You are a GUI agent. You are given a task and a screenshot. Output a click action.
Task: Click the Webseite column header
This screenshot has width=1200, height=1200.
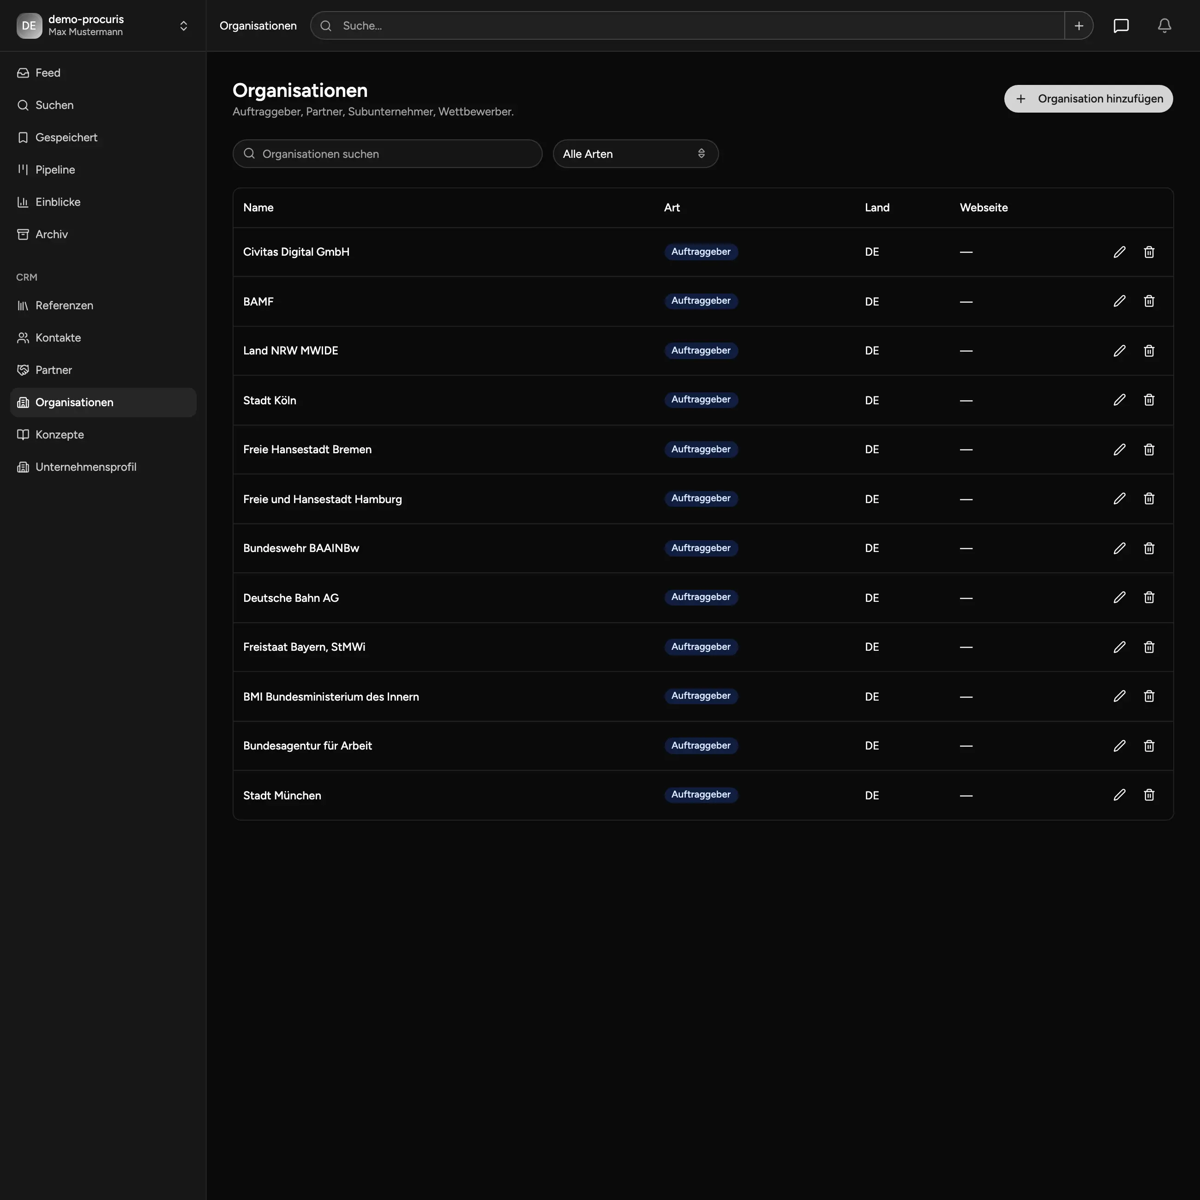point(983,207)
